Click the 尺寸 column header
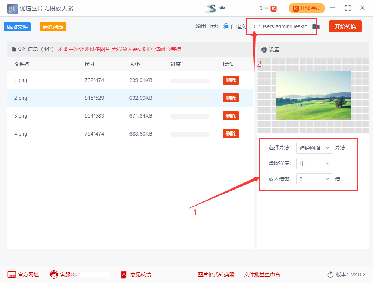Image resolution: width=373 pixels, height=283 pixels. pos(90,64)
